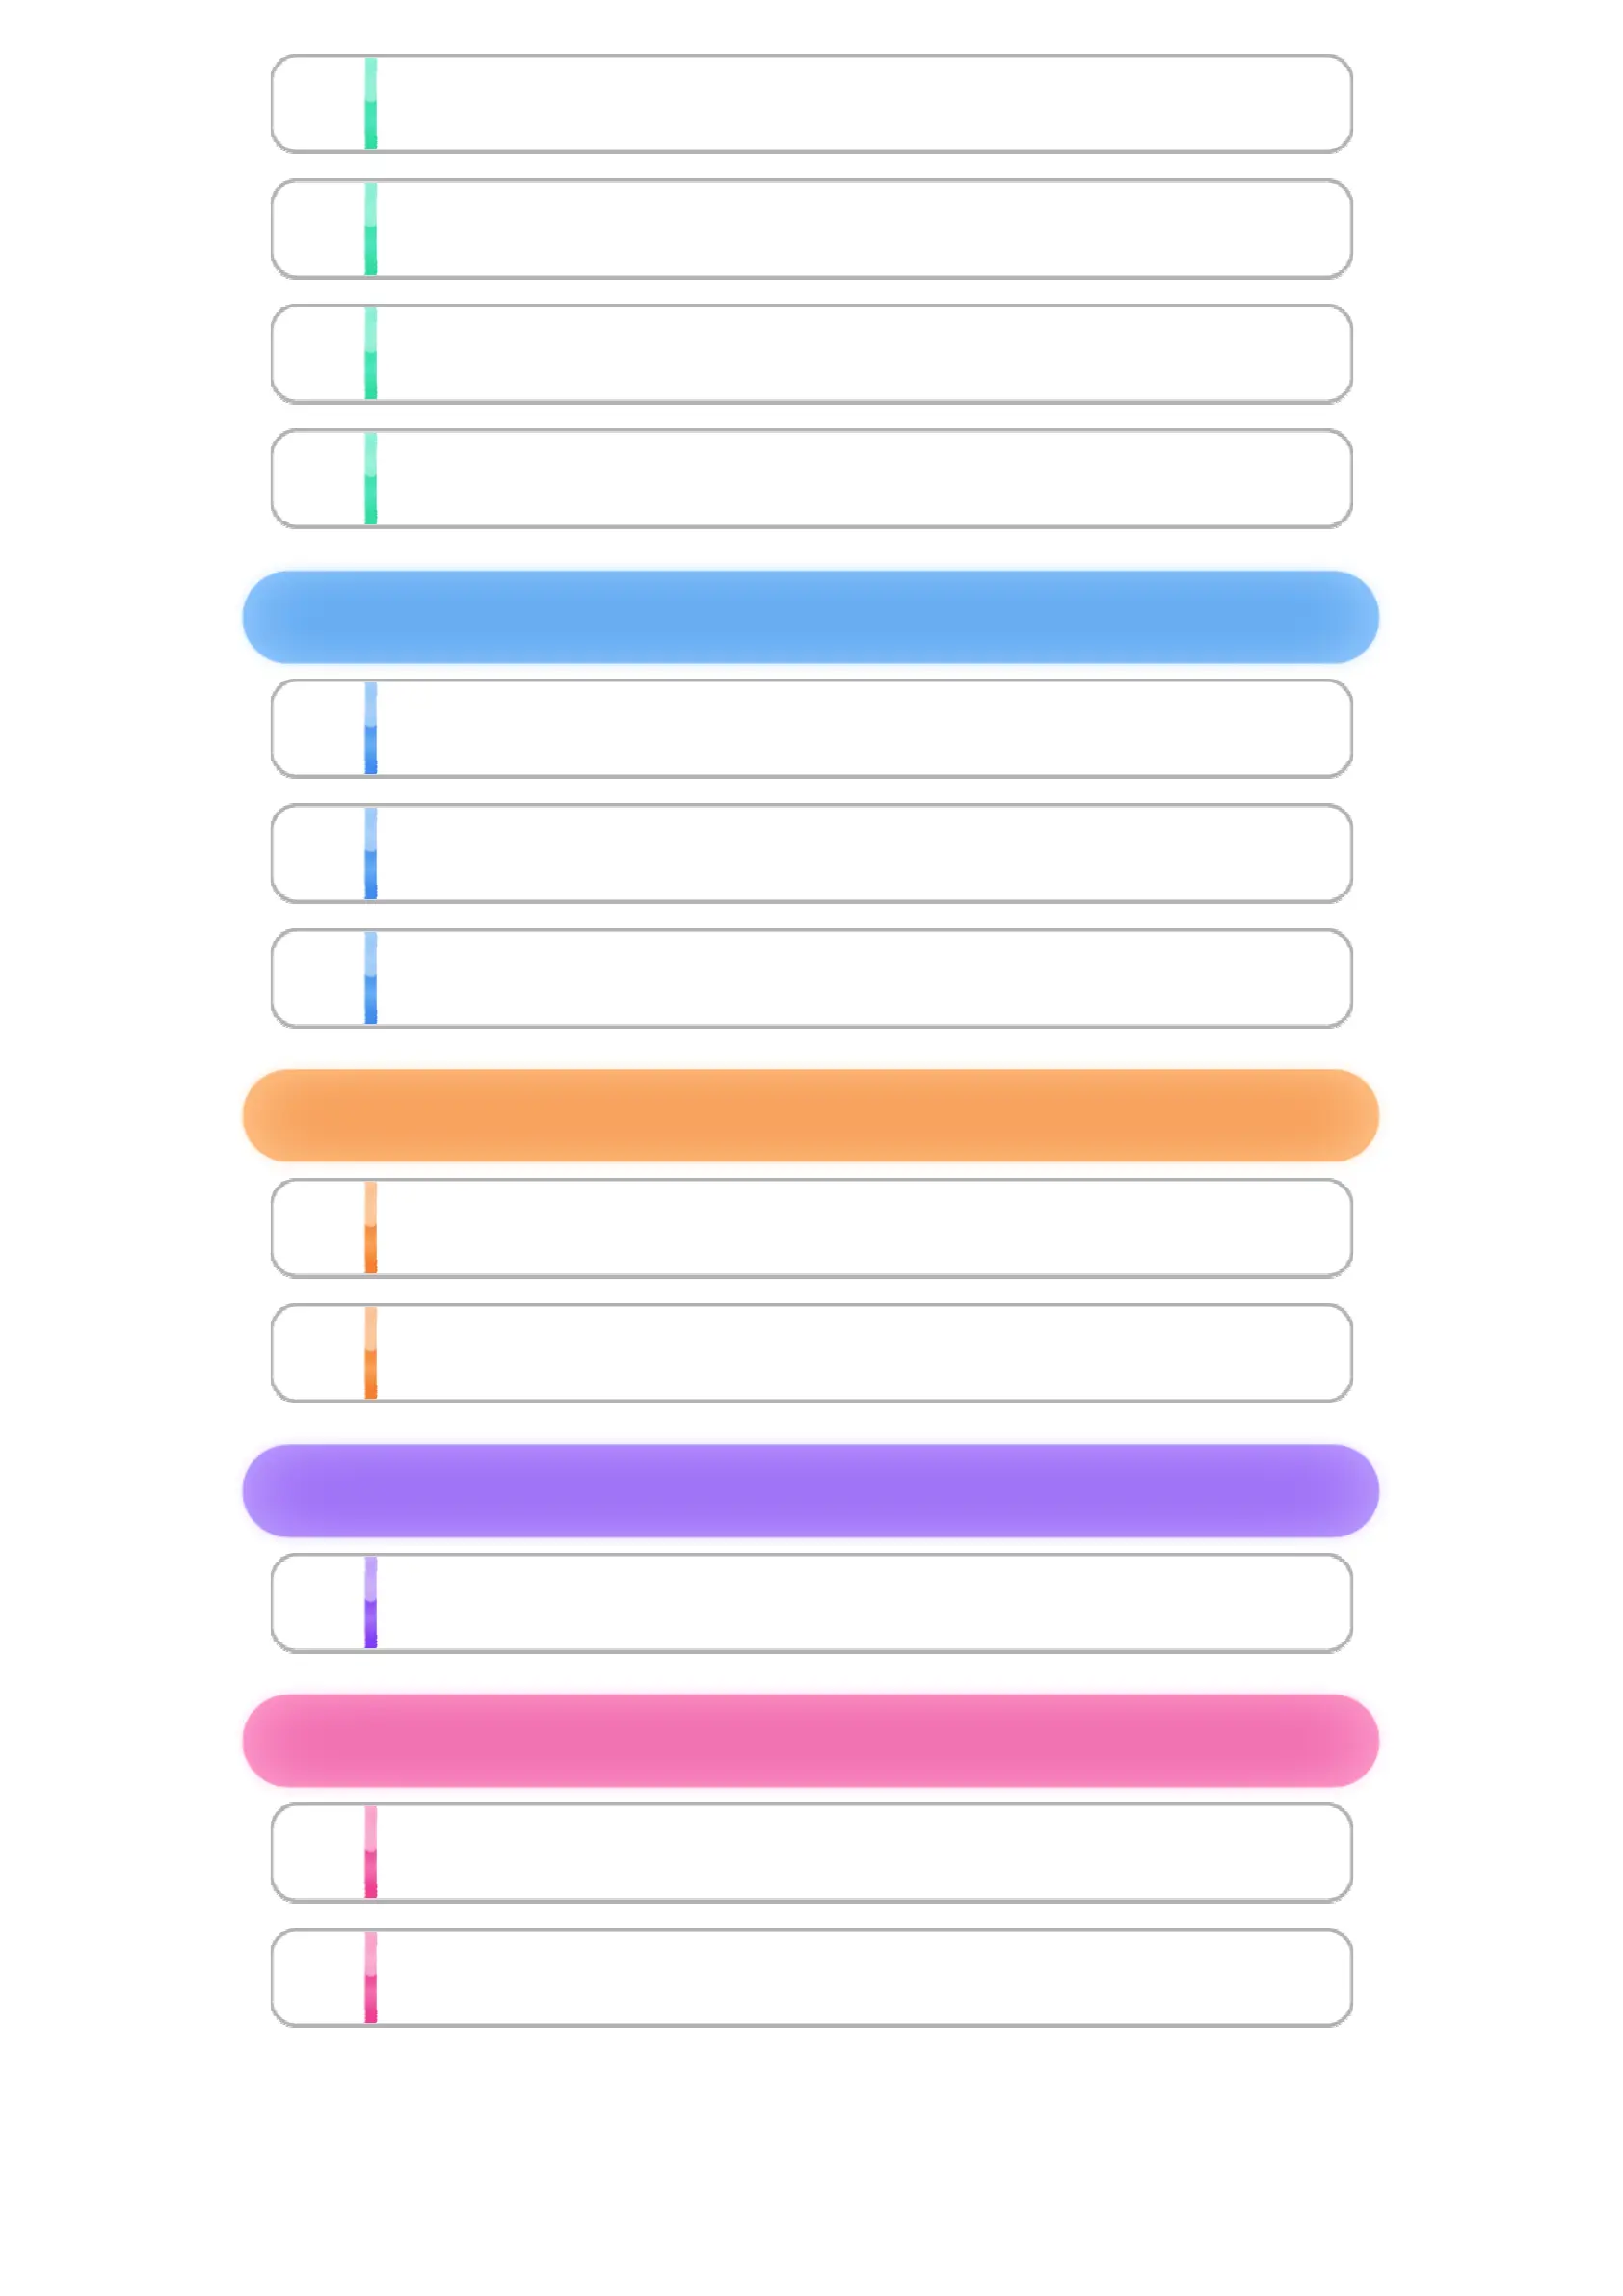
Task: Select the first green-accented row at top
Action: pyautogui.click(x=811, y=104)
